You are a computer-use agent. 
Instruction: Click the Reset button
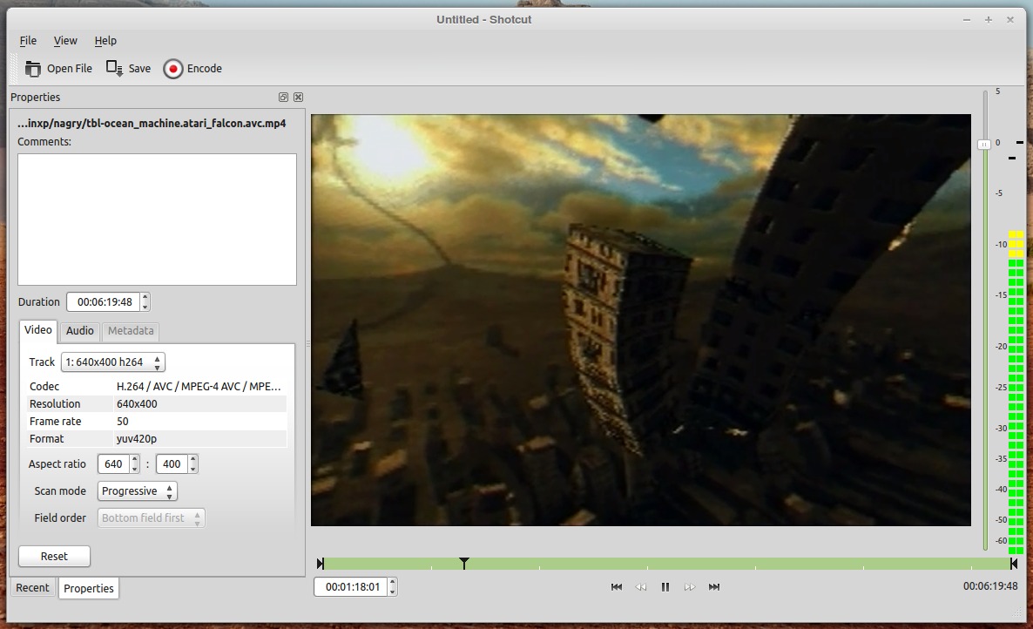coord(54,557)
